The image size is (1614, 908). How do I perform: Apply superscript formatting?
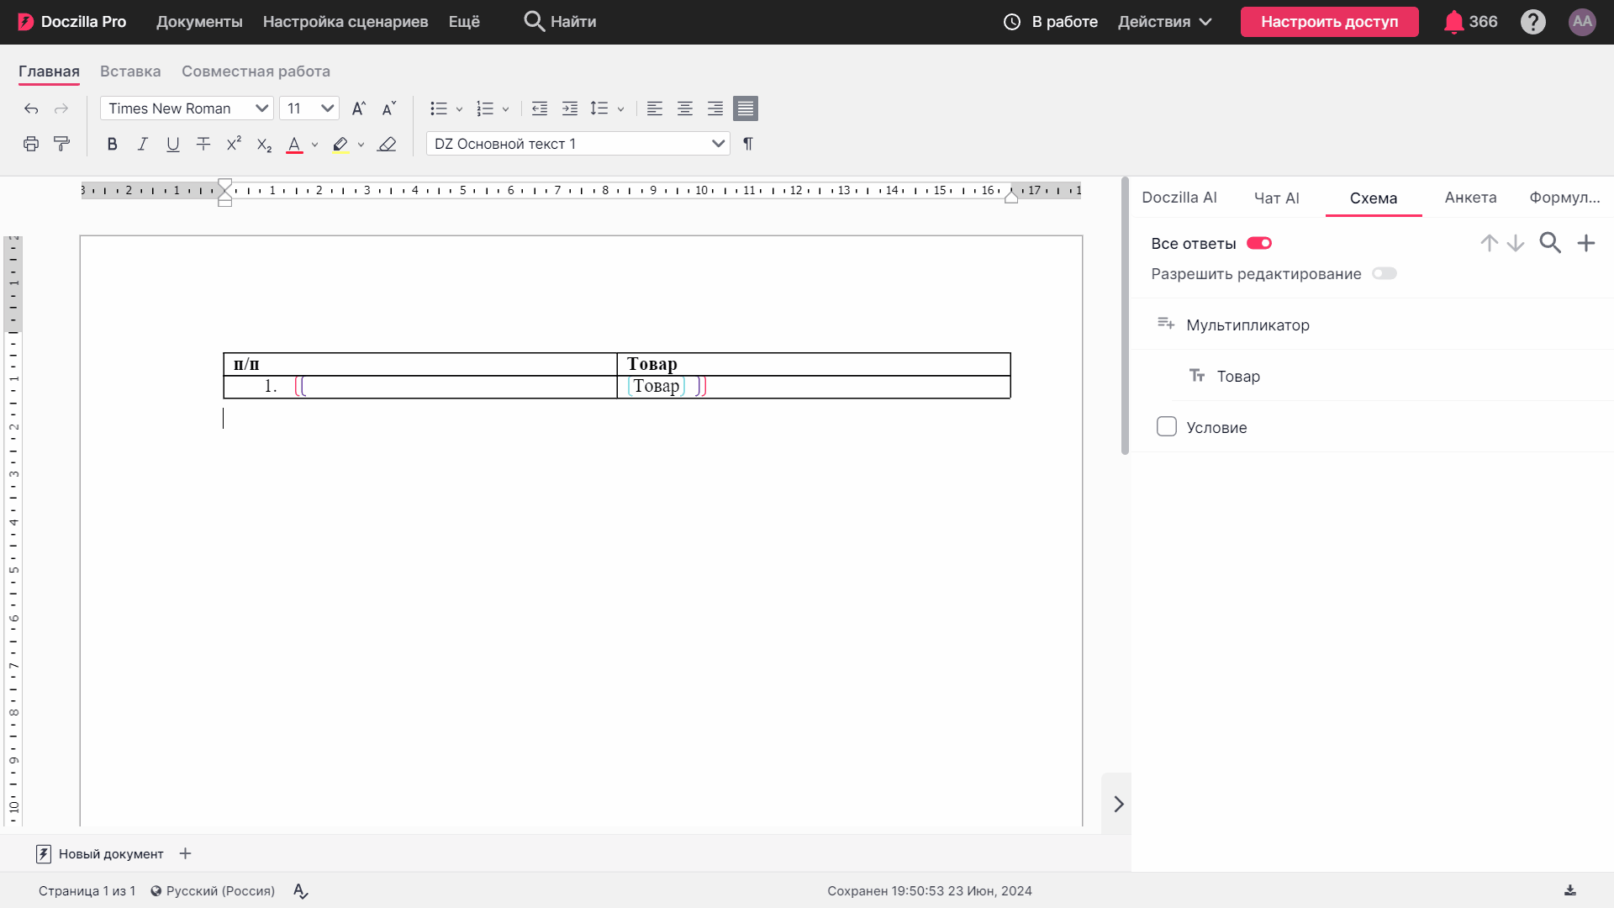pos(234,144)
